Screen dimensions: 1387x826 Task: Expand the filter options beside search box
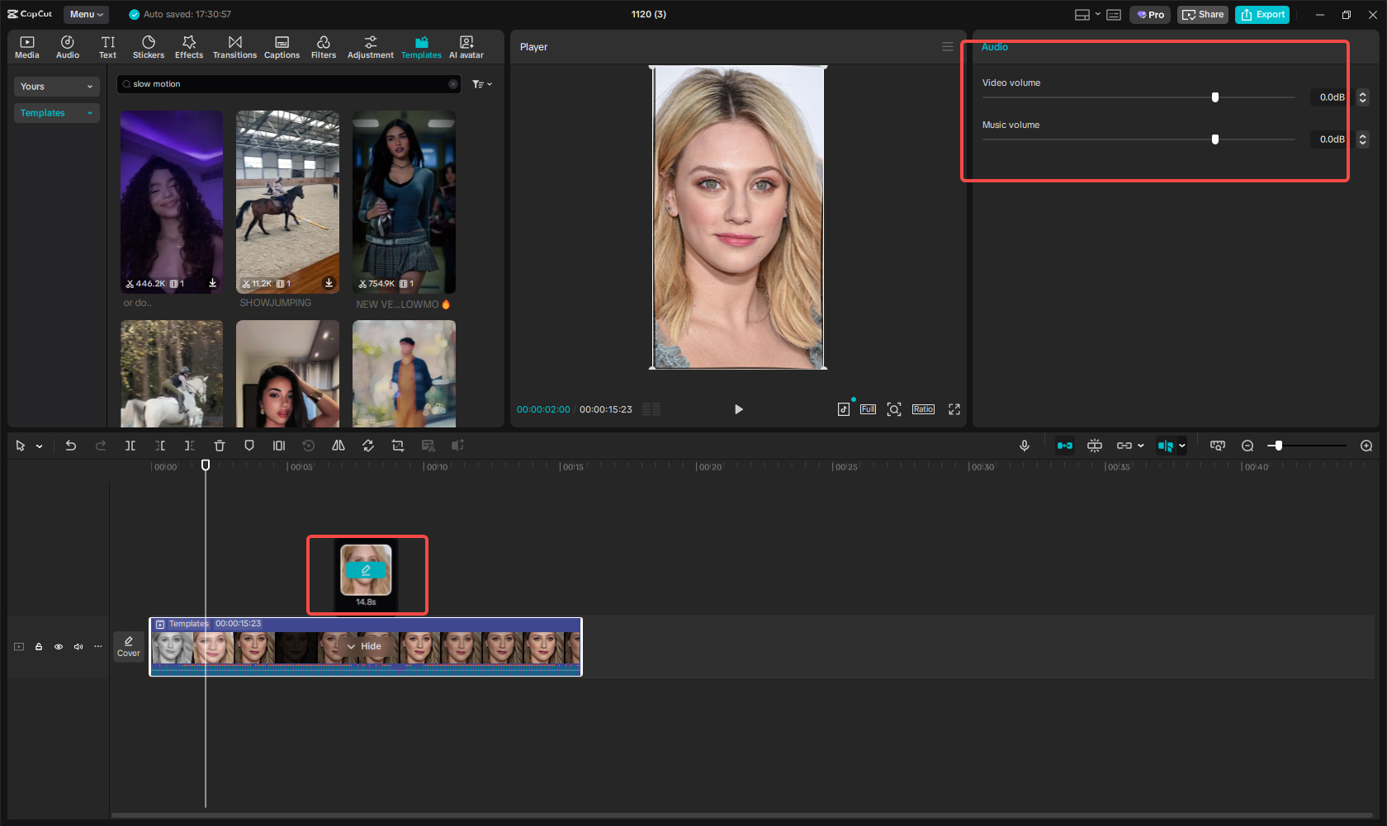(482, 83)
